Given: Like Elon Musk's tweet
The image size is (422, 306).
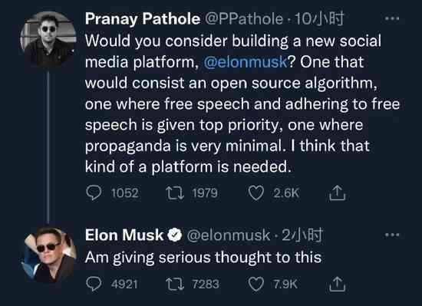Looking at the screenshot, I should coord(256,285).
